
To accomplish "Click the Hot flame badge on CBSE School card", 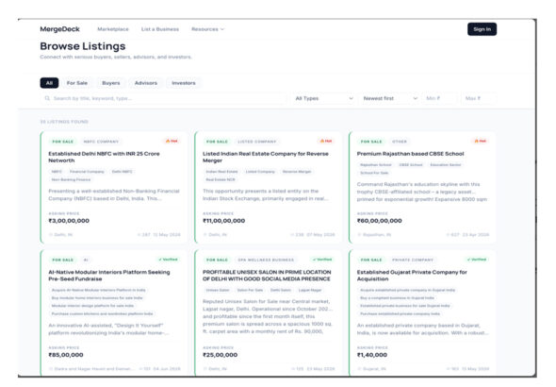I will pyautogui.click(x=481, y=141).
